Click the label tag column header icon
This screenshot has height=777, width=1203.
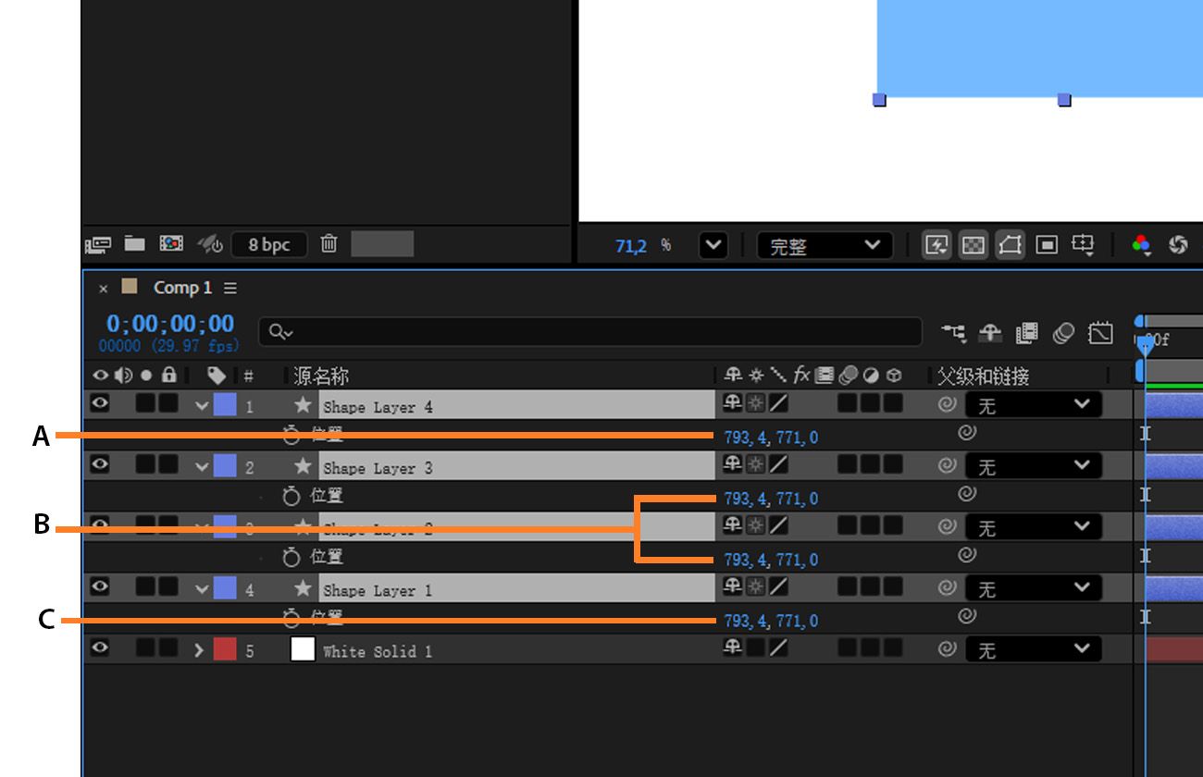point(217,376)
